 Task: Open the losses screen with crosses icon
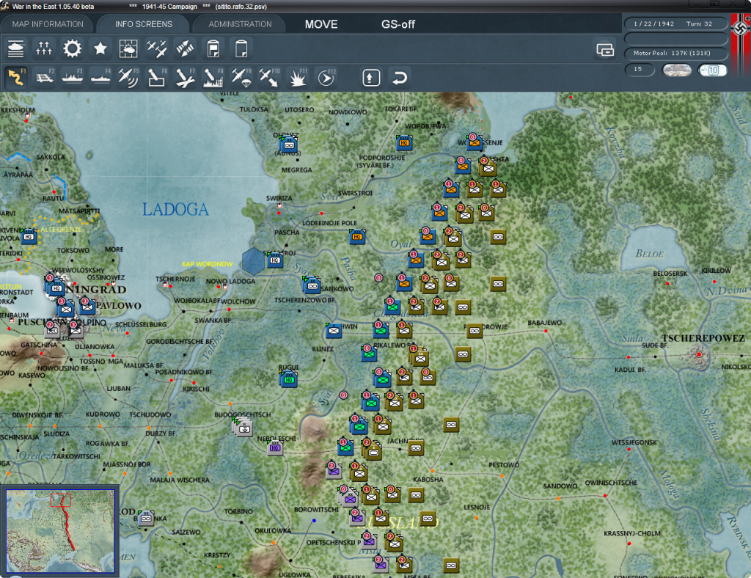(43, 49)
